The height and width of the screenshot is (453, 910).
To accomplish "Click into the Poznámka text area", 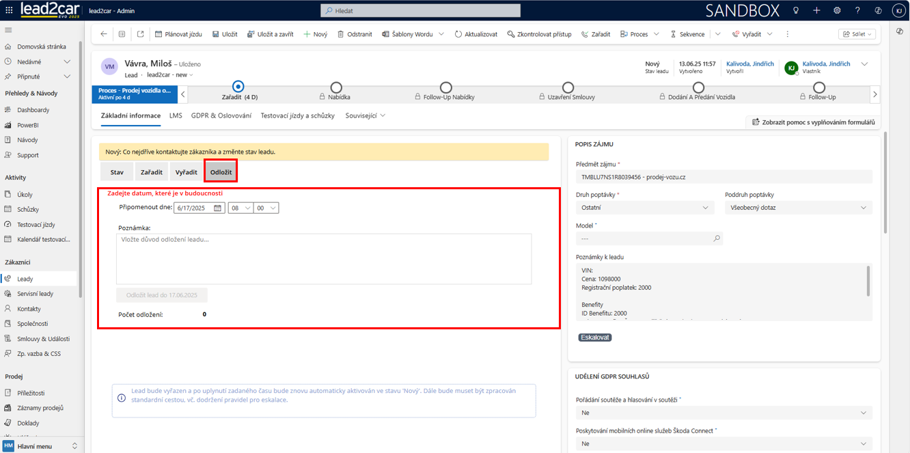I will [323, 259].
